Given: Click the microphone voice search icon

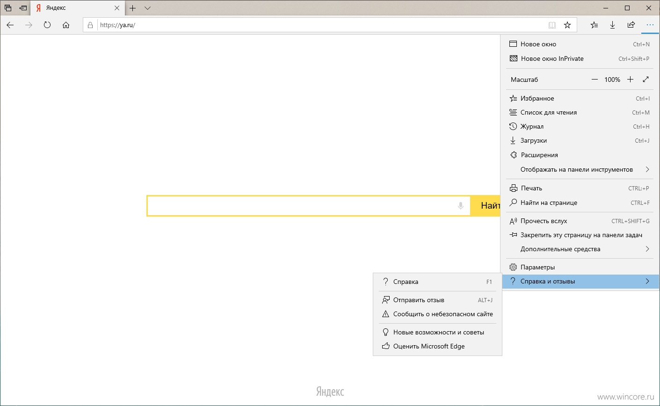Looking at the screenshot, I should click(461, 206).
